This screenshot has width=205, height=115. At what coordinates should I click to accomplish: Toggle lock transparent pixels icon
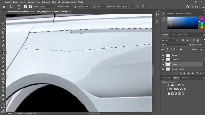click(x=168, y=49)
